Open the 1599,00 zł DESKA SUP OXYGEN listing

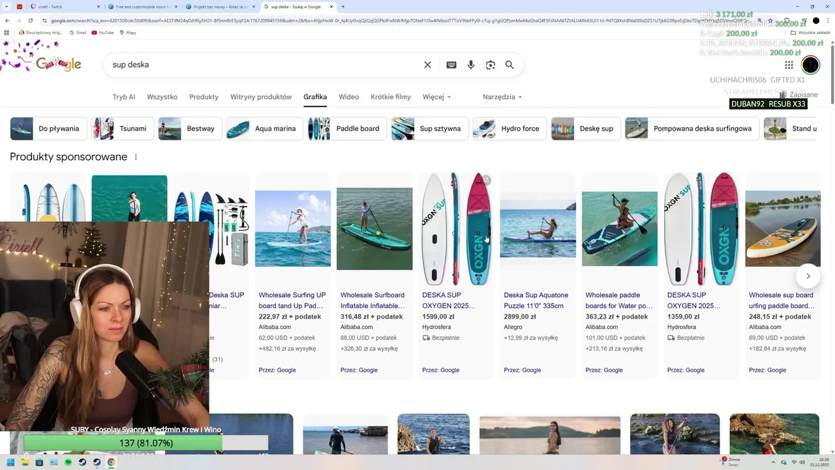(457, 275)
